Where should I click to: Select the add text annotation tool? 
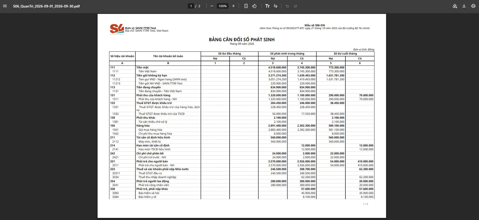[267, 6]
